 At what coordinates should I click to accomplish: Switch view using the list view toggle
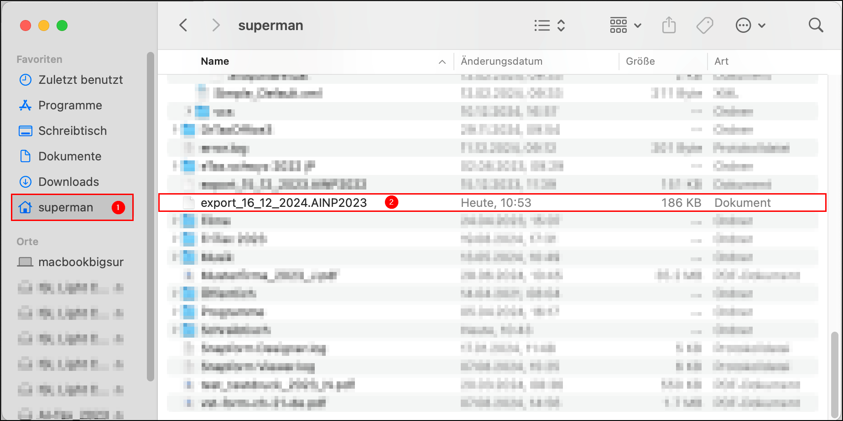542,26
